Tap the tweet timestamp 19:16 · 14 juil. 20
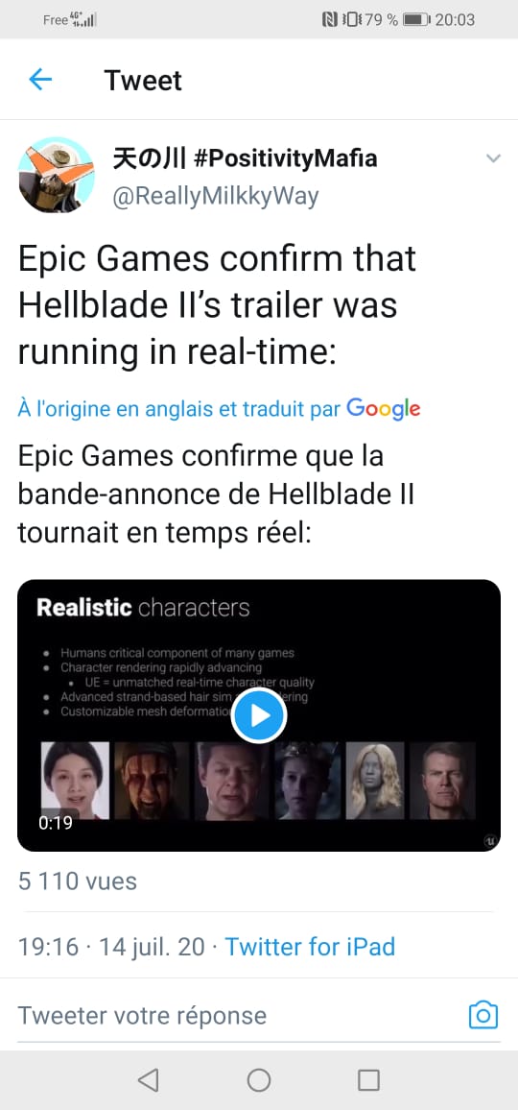The image size is (518, 1110). 111,947
